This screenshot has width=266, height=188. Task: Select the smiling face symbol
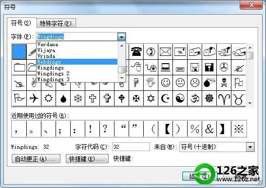tap(166, 83)
